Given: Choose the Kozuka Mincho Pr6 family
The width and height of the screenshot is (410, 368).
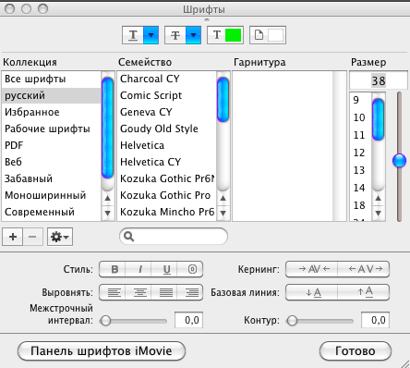Looking at the screenshot, I should pos(167,212).
